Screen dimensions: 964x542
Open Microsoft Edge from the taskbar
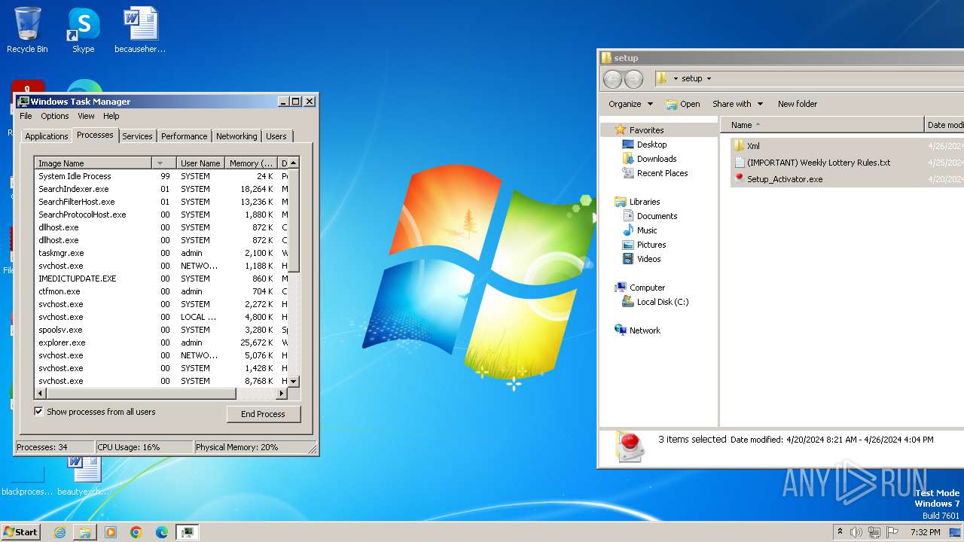[x=162, y=532]
